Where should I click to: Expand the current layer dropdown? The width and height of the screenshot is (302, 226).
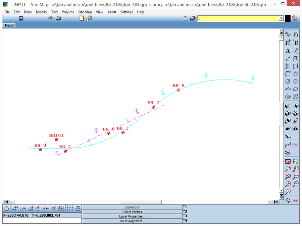click(x=281, y=18)
